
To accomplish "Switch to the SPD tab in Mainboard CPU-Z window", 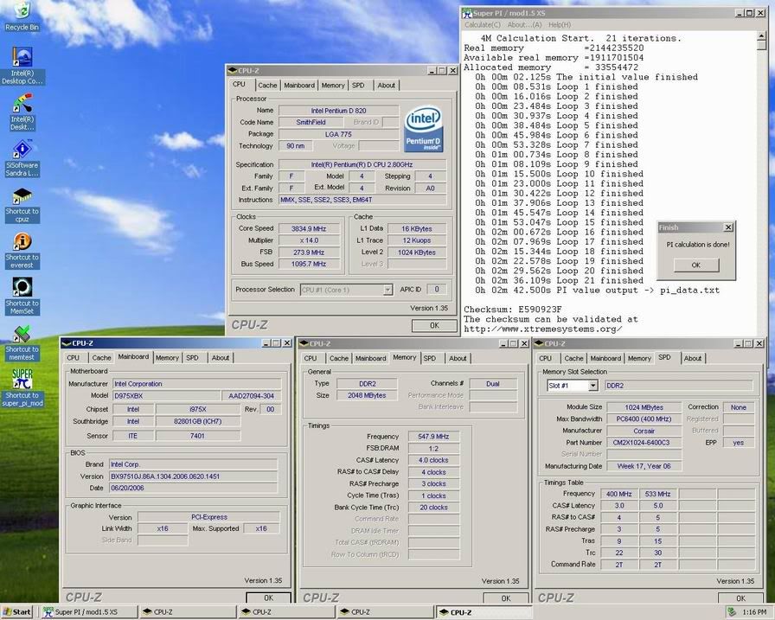I will (192, 357).
